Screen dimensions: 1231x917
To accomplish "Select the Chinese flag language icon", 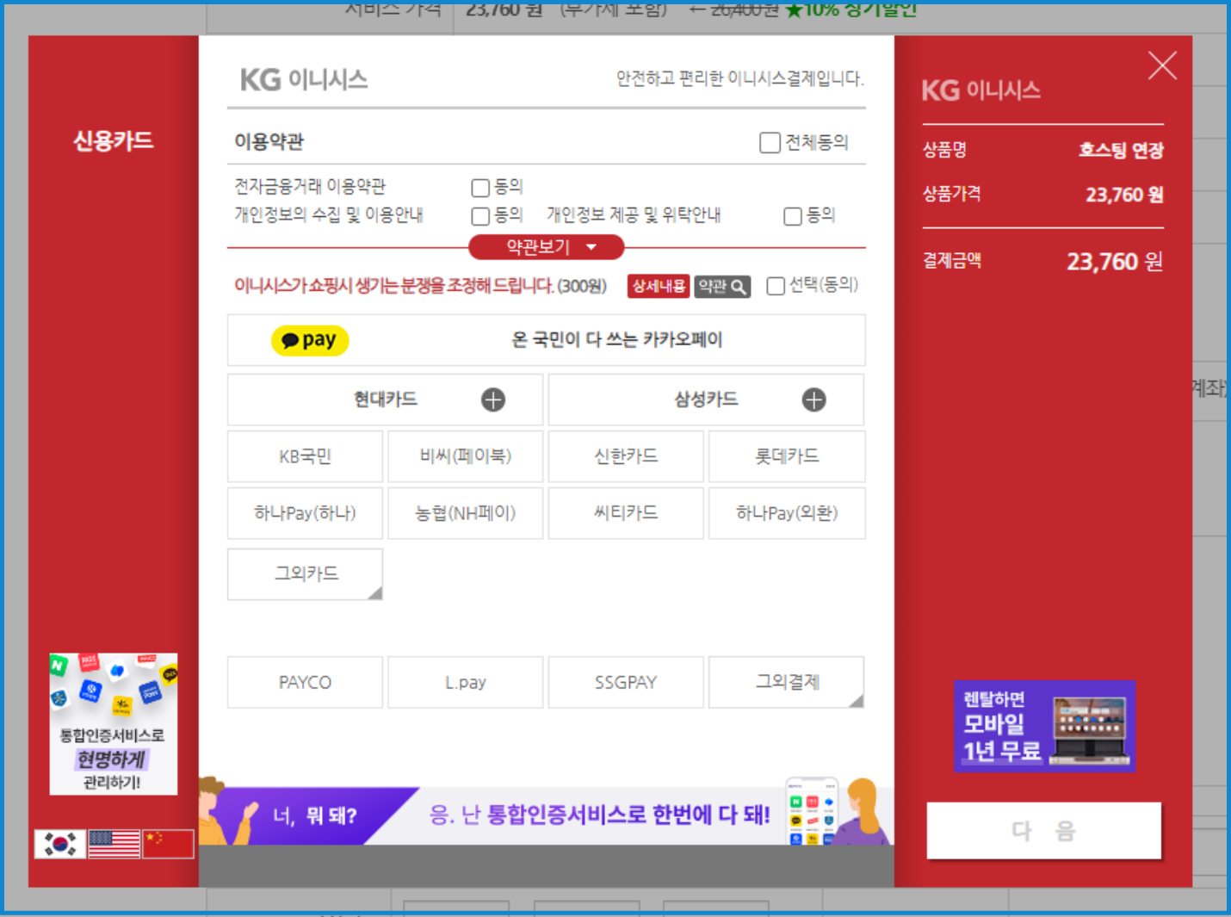I will point(168,844).
